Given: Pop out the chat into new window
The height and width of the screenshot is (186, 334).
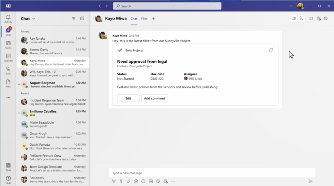Looking at the screenshot, I should pyautogui.click(x=326, y=19).
